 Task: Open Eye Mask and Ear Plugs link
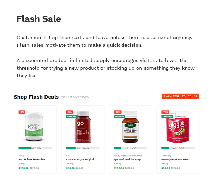128,159
